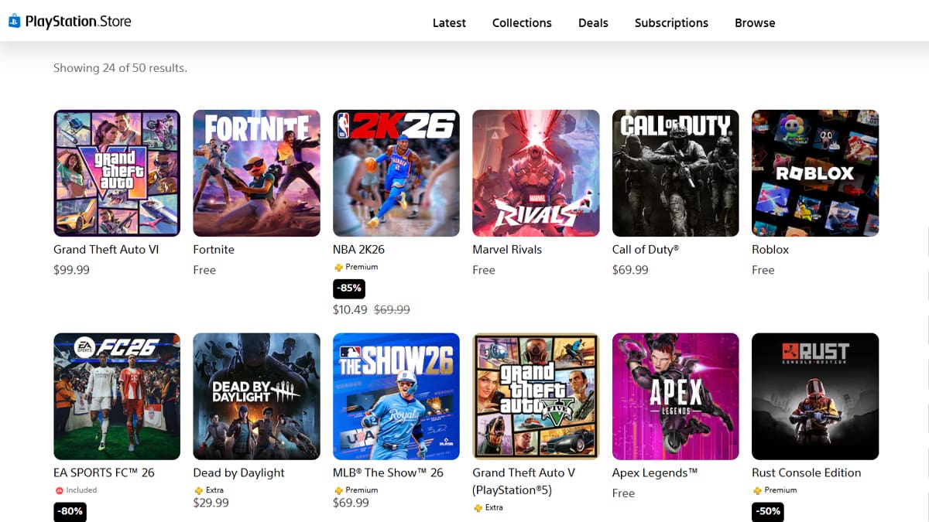Click the PS Plus Premium icon under MLB The Show 26
Viewport: 929px width, 522px height.
pos(338,490)
